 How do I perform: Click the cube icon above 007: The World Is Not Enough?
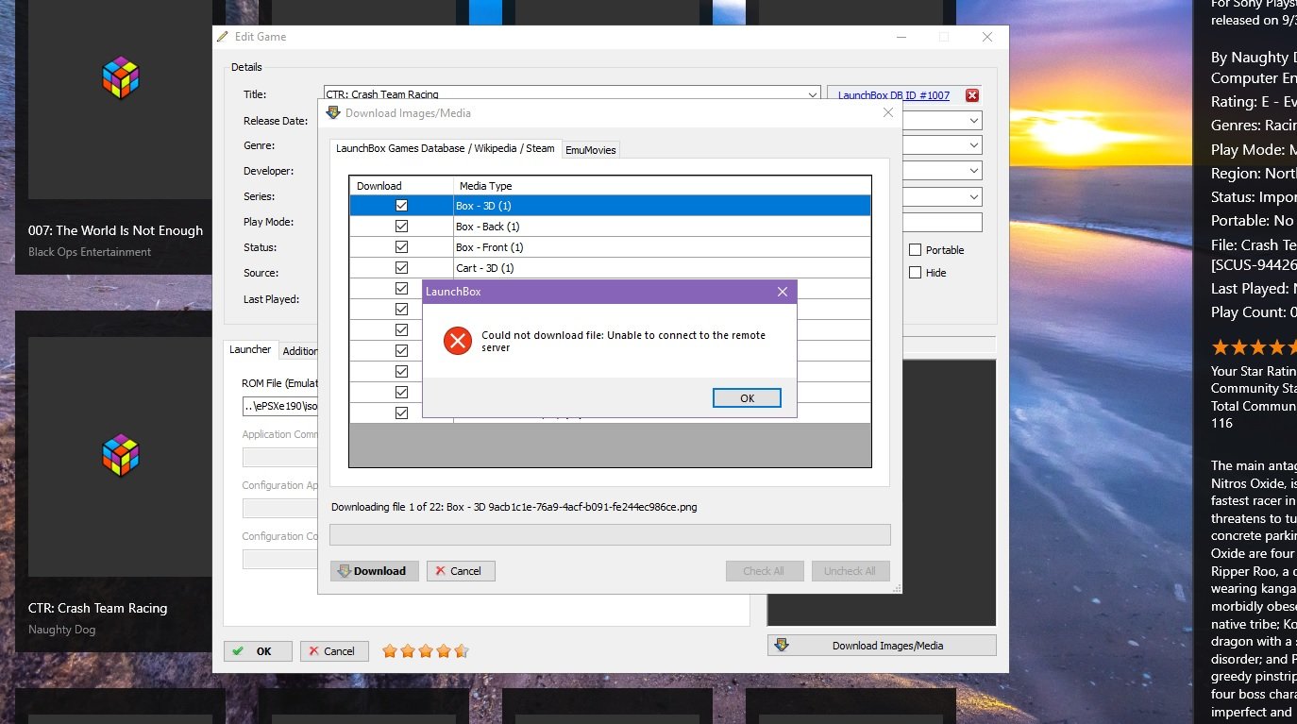click(121, 78)
